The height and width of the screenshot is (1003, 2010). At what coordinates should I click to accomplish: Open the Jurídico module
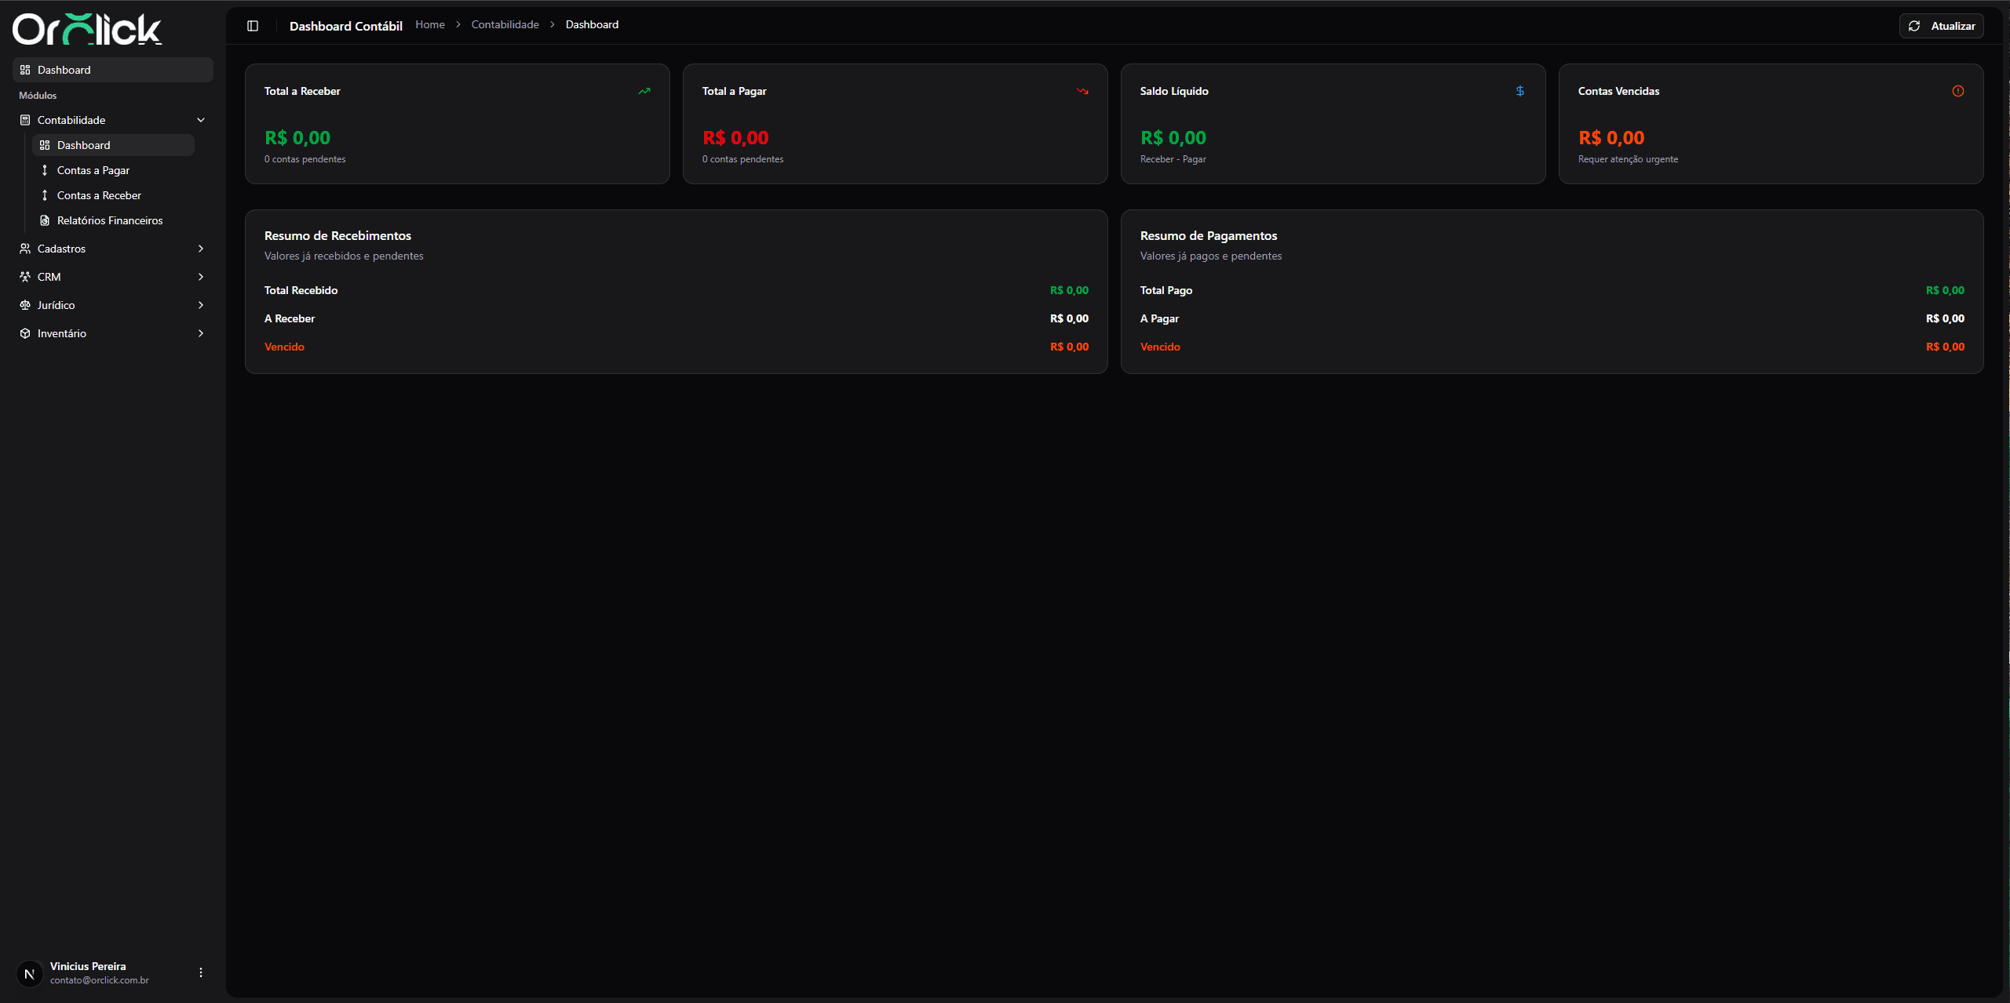(113, 305)
